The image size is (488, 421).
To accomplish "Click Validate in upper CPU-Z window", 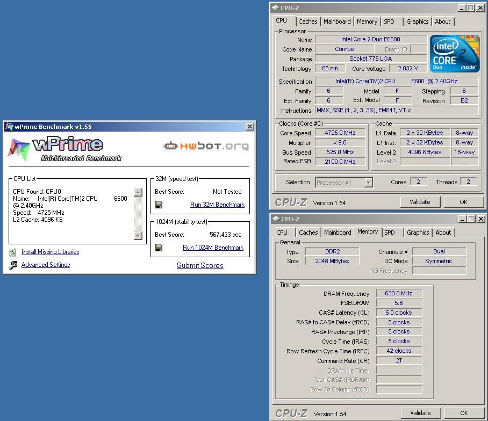I will (x=420, y=202).
